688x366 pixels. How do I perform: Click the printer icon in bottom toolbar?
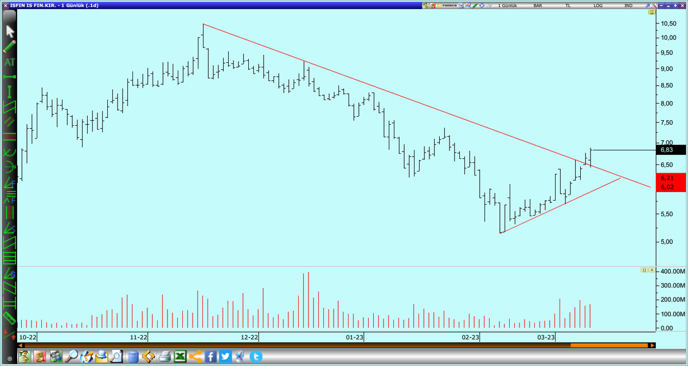165,357
